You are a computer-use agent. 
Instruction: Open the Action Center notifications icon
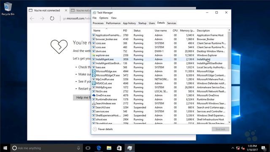[x=263, y=148]
